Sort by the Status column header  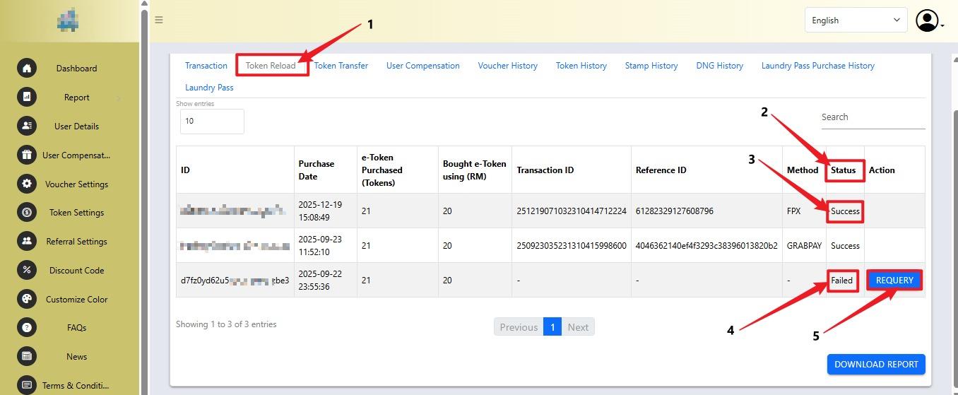844,170
